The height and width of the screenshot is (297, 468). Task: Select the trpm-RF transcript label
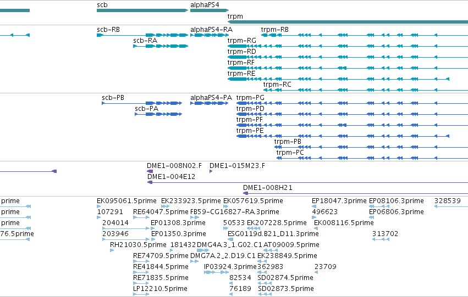241,63
